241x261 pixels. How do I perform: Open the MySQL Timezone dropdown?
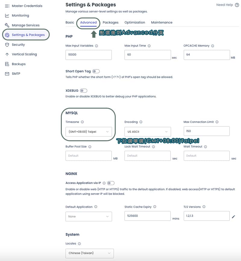pos(89,132)
